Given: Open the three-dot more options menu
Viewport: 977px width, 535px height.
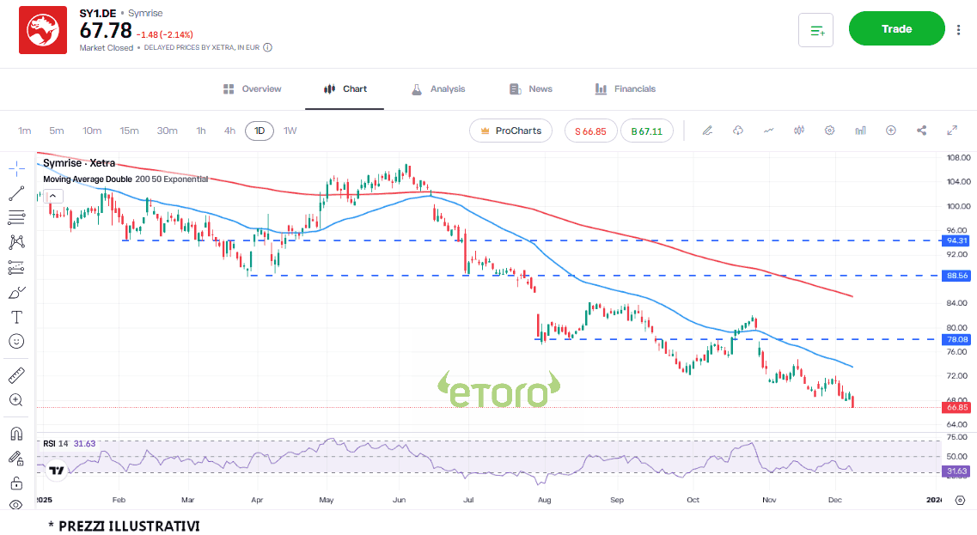Looking at the screenshot, I should tap(959, 29).
